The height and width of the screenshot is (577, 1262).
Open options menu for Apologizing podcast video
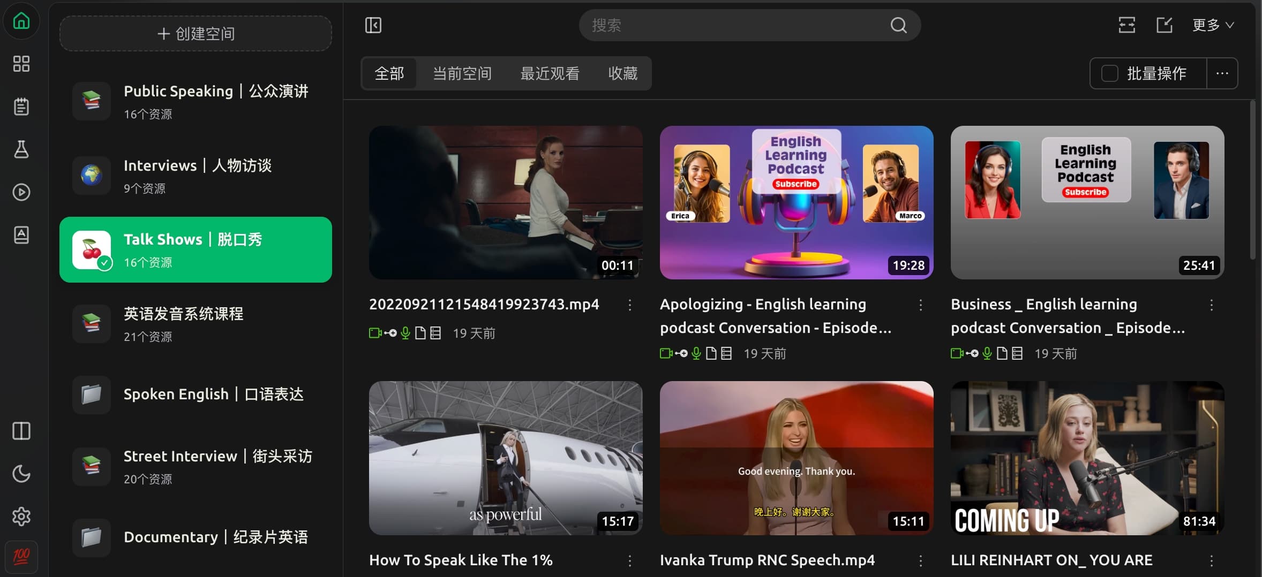click(x=921, y=305)
